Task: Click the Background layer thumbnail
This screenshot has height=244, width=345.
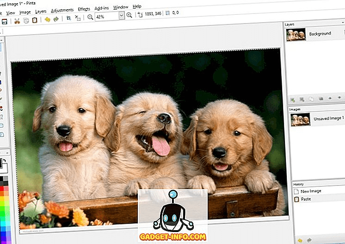Action: [x=296, y=35]
